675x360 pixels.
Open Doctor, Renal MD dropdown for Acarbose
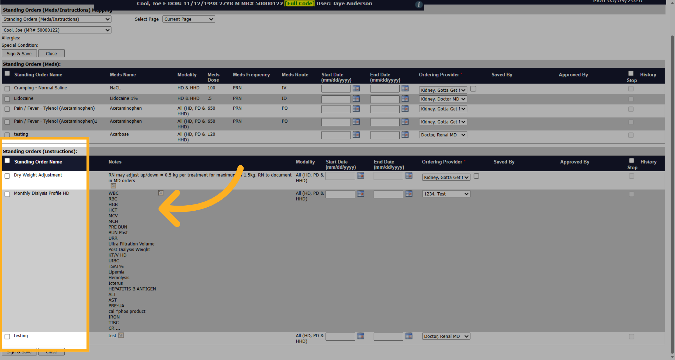(x=443, y=135)
